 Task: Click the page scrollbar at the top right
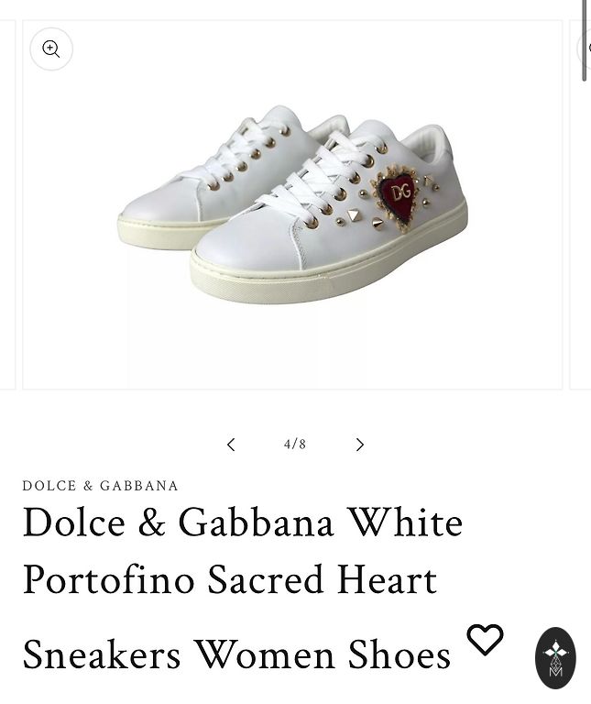tap(585, 41)
